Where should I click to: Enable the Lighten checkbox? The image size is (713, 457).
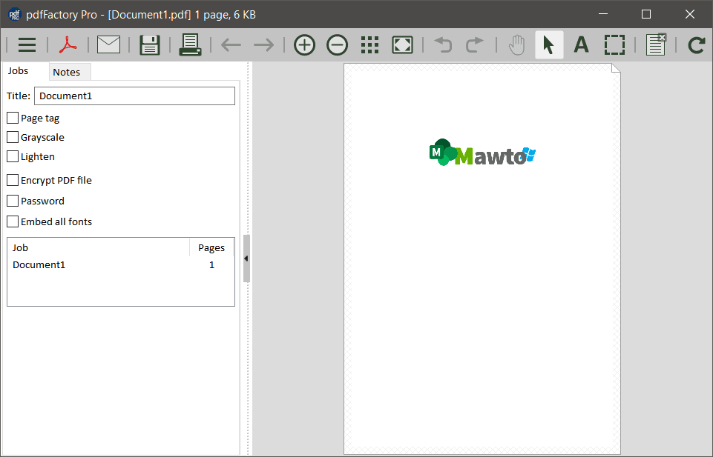pos(13,156)
